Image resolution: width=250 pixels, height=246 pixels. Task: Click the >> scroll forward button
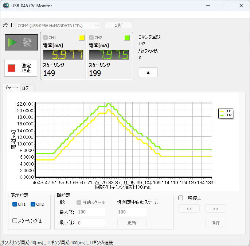tap(215, 209)
